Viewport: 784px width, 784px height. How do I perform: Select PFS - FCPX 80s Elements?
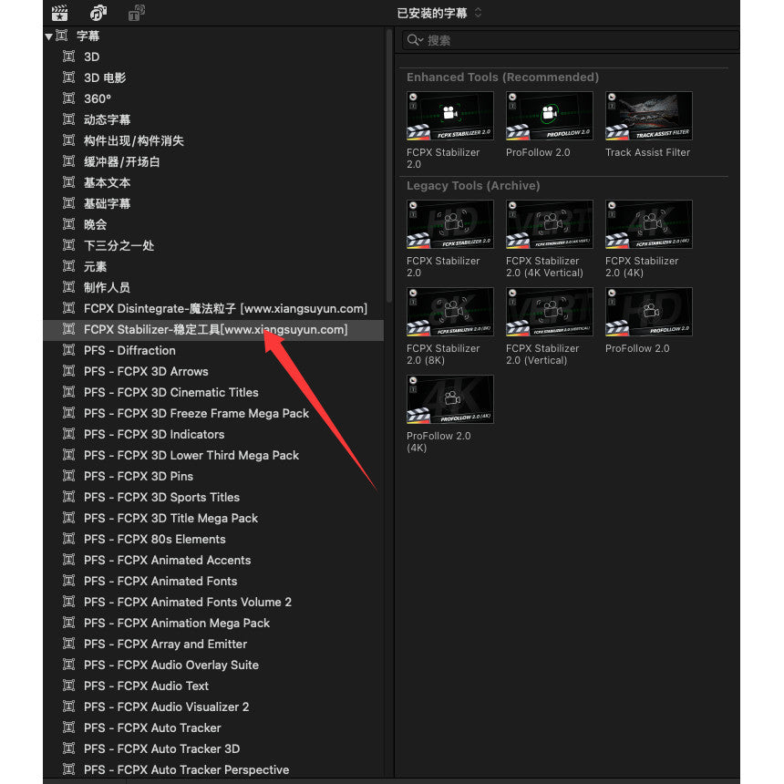point(213,540)
